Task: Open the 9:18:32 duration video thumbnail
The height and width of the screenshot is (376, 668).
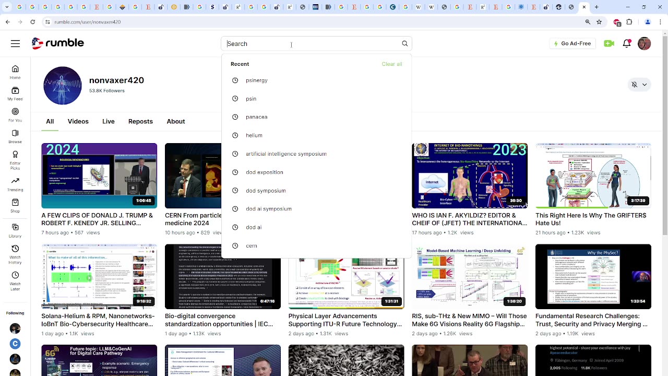Action: click(99, 276)
